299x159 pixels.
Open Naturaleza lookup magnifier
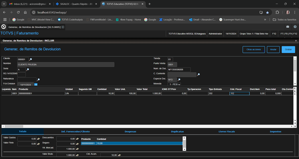coord(38,80)
